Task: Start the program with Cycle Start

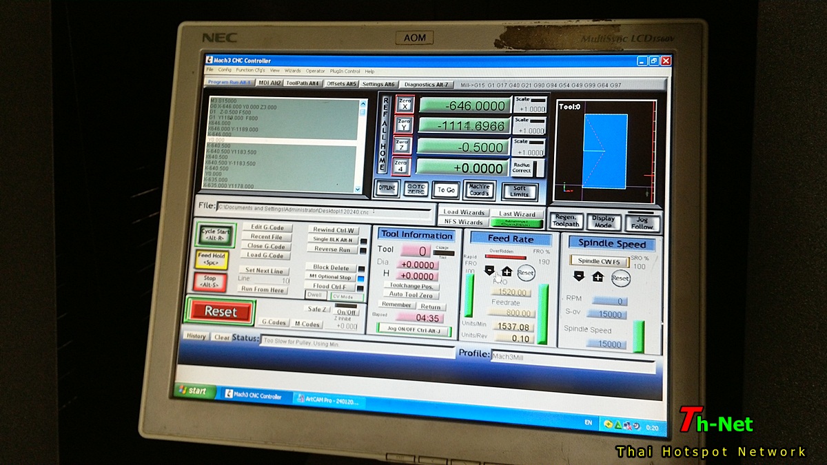Action: click(215, 235)
